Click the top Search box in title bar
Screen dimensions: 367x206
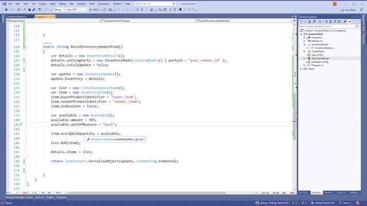point(155,4)
